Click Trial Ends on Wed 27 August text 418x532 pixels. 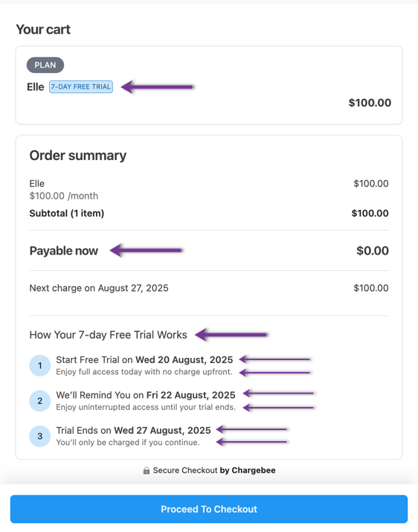point(133,430)
